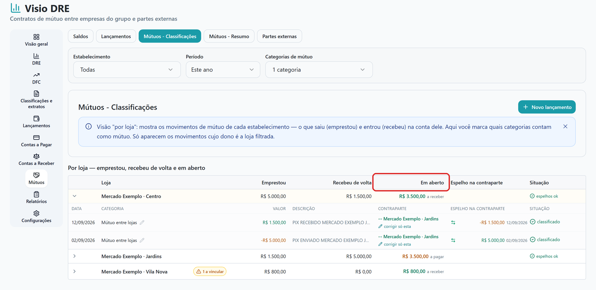The width and height of the screenshot is (596, 290).
Task: Select Mútuos - Classificações tab
Action: [170, 36]
